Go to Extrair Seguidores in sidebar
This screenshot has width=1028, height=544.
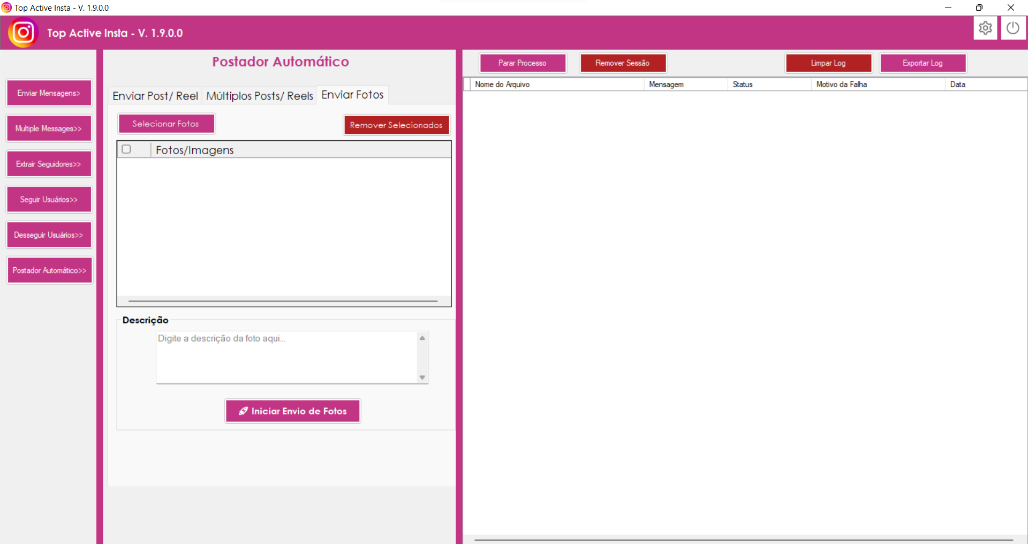[49, 164]
